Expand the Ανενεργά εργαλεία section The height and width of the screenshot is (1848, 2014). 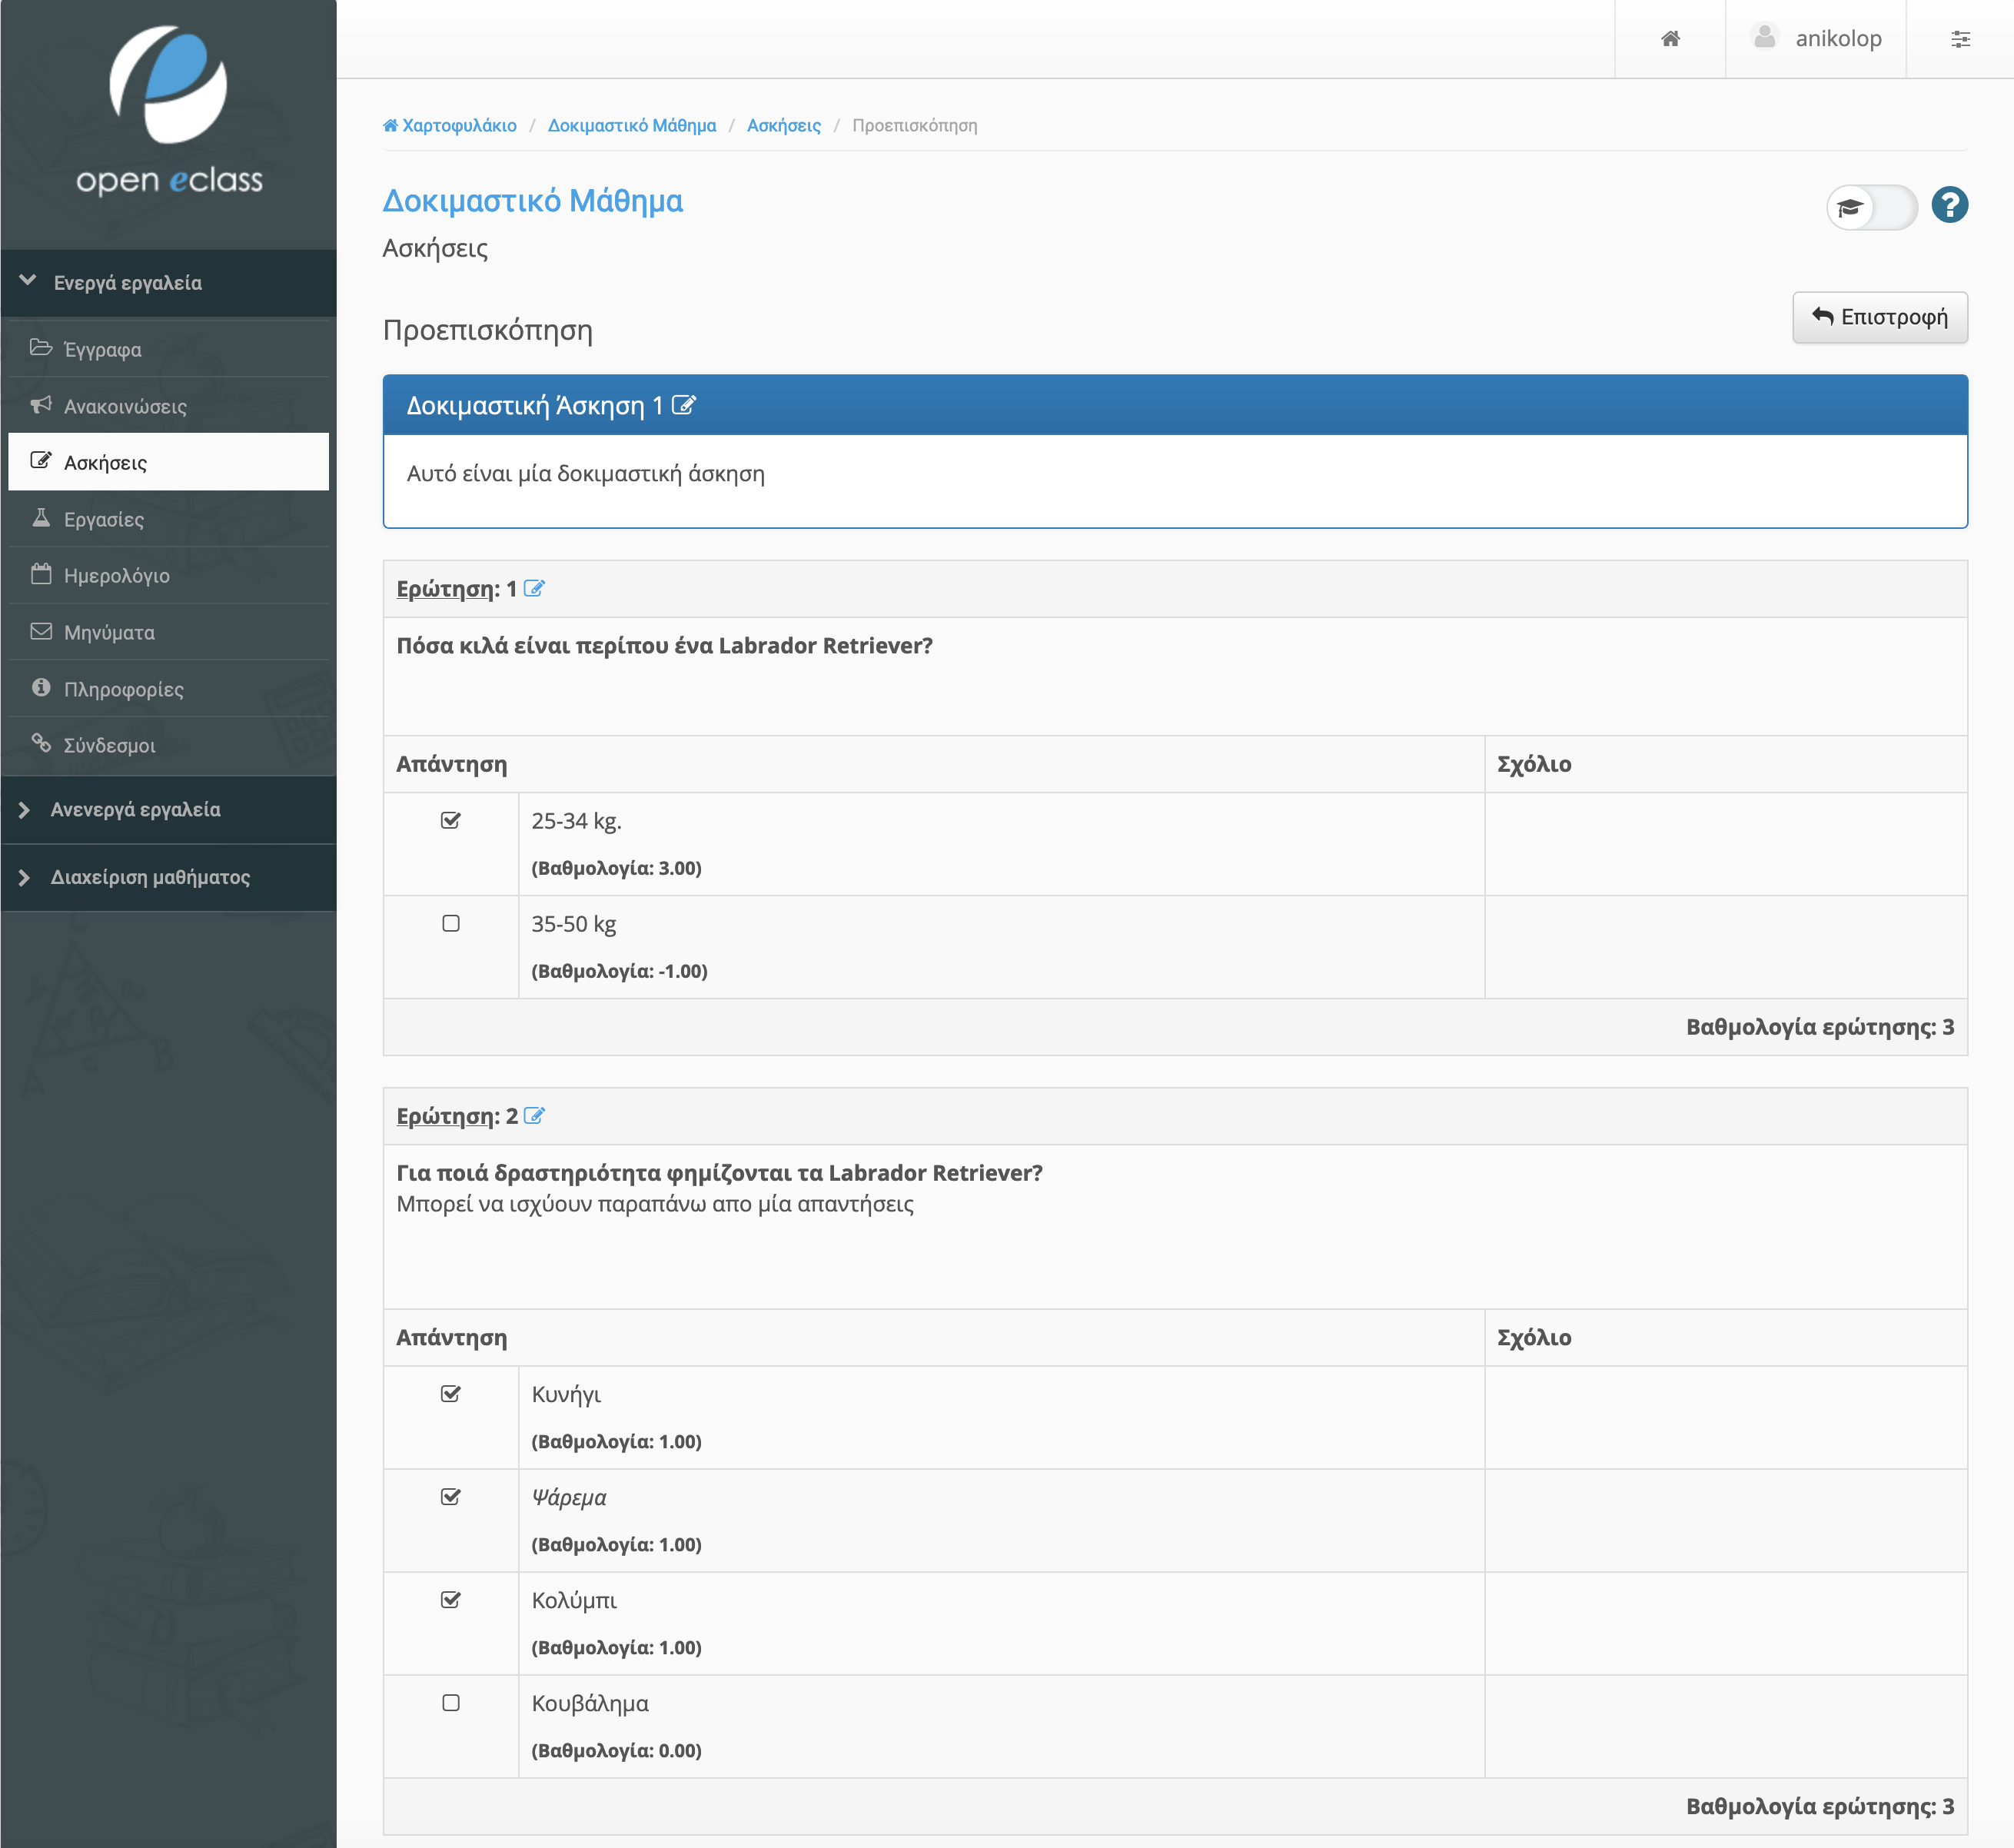pyautogui.click(x=168, y=809)
